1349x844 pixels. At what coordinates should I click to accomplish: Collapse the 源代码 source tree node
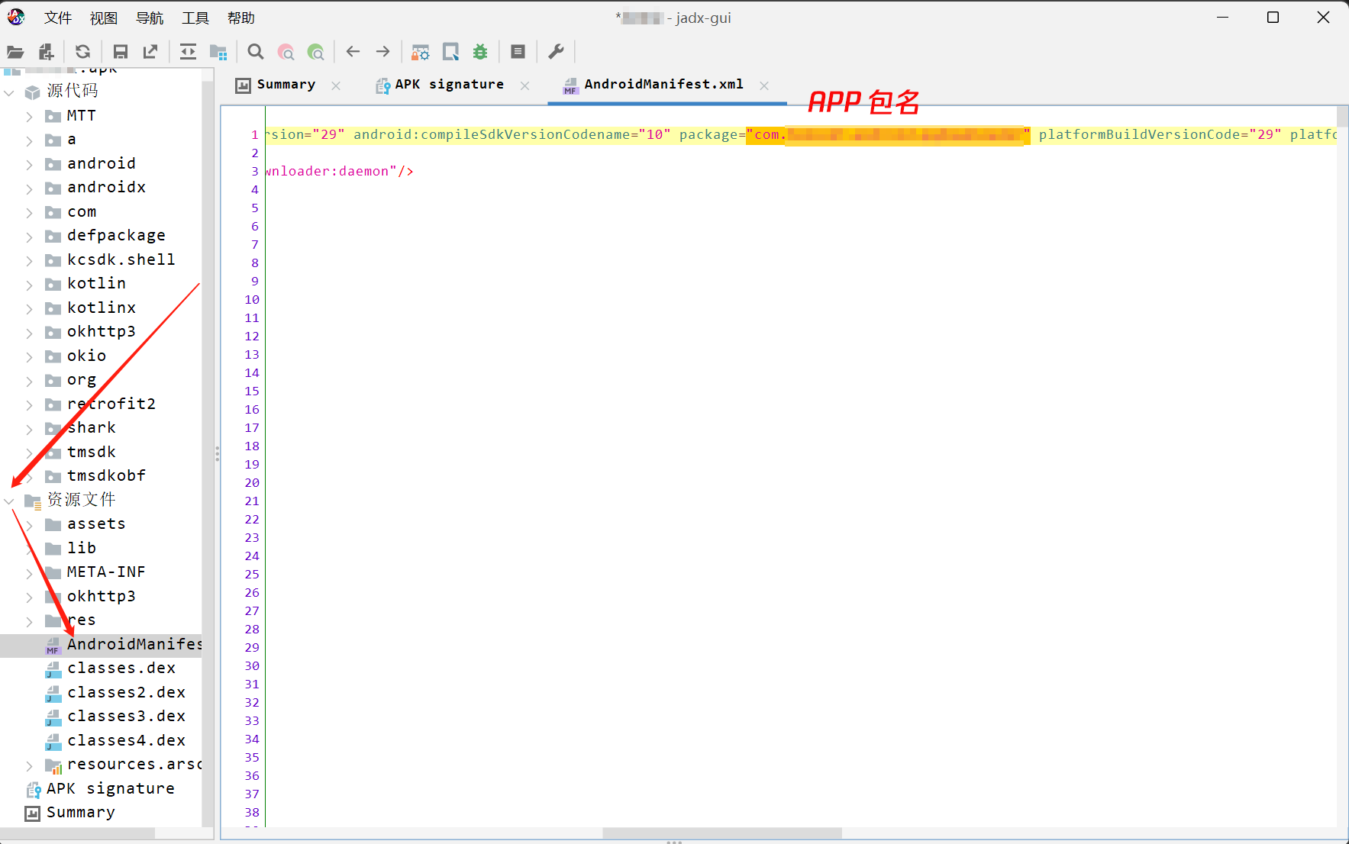point(9,91)
